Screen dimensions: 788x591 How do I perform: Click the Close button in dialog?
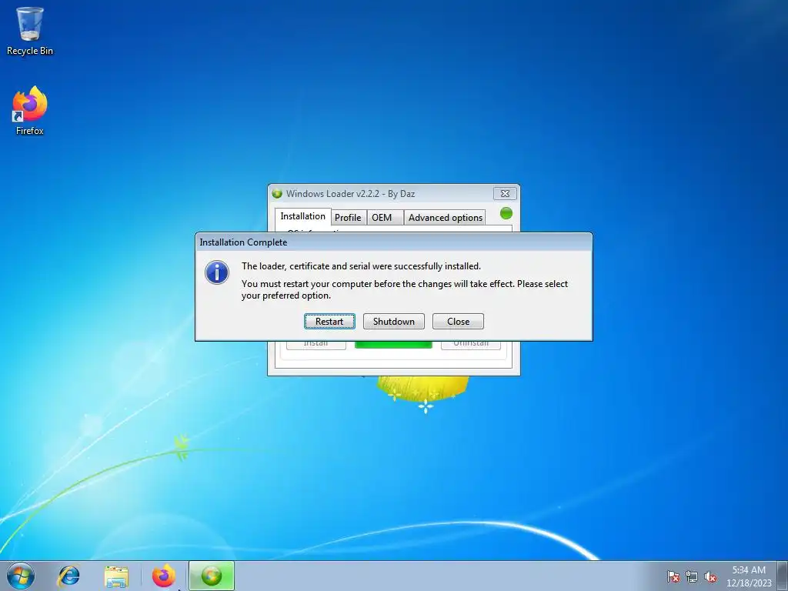click(459, 322)
